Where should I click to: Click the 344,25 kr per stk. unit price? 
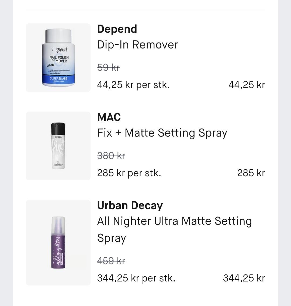136,278
